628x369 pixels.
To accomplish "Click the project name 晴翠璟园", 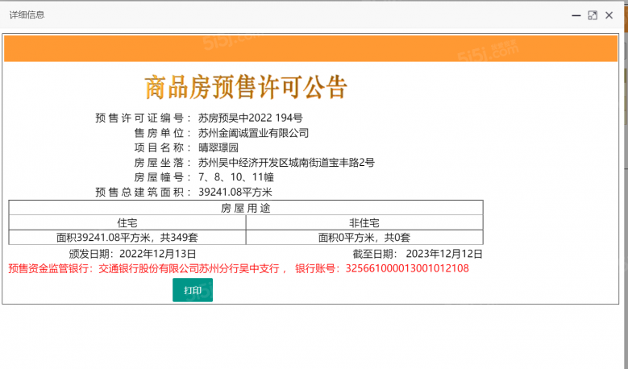I will coord(218,147).
